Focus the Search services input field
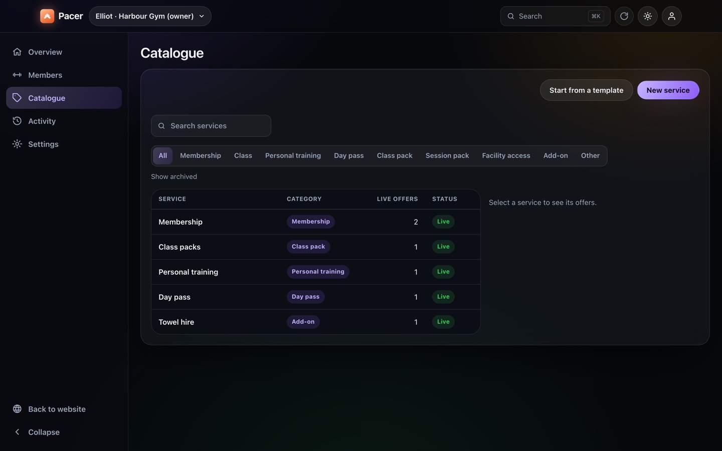Viewport: 722px width, 451px height. pyautogui.click(x=211, y=126)
